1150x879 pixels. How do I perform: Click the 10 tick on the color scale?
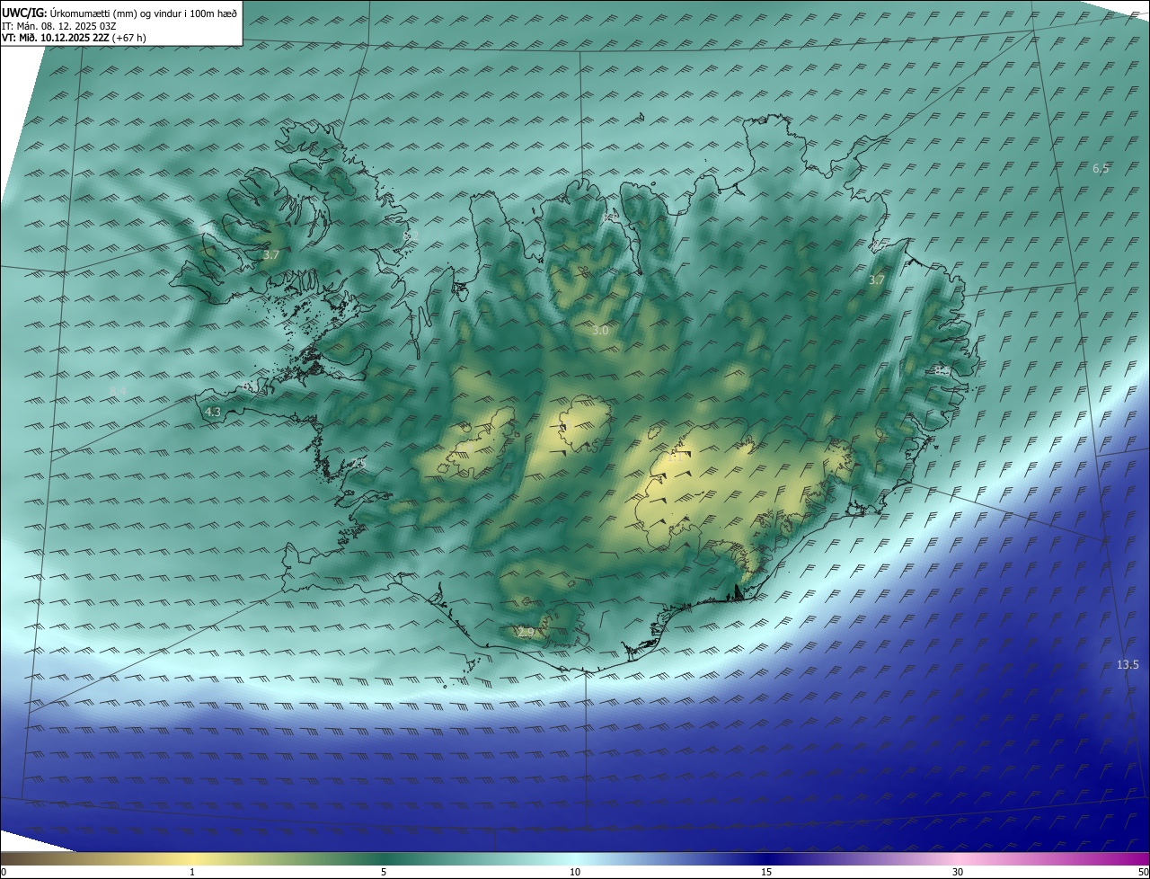[x=575, y=872]
